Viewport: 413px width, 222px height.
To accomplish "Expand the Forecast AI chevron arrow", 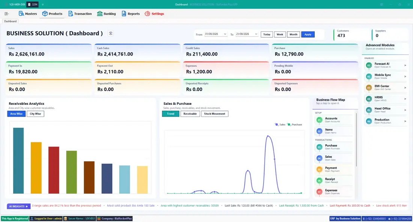I will [x=405, y=65].
